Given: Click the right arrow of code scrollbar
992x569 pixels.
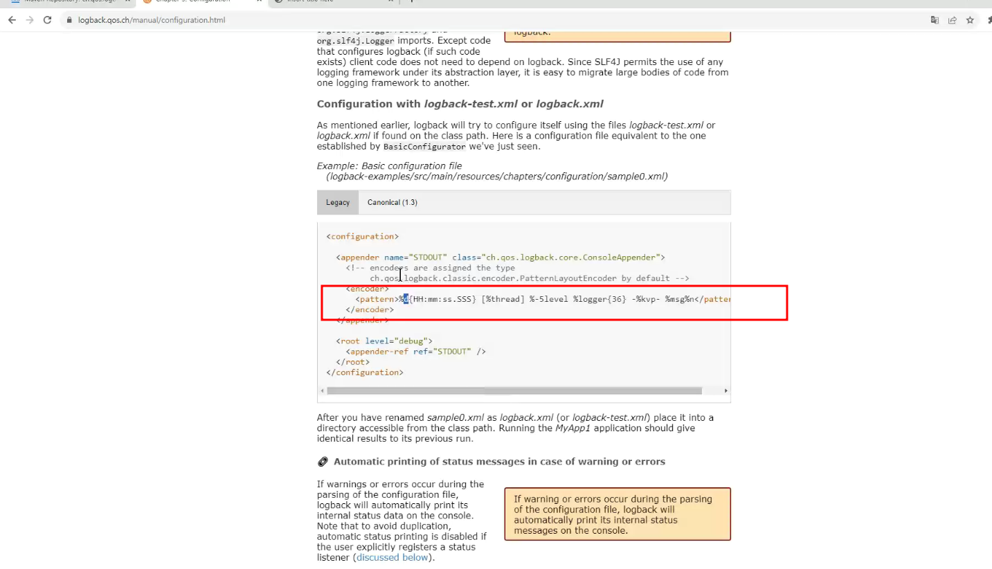Looking at the screenshot, I should (725, 390).
